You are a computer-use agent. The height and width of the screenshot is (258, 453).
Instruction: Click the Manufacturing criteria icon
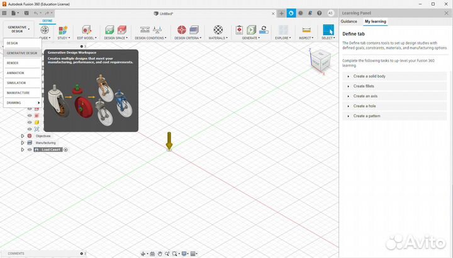click(194, 30)
